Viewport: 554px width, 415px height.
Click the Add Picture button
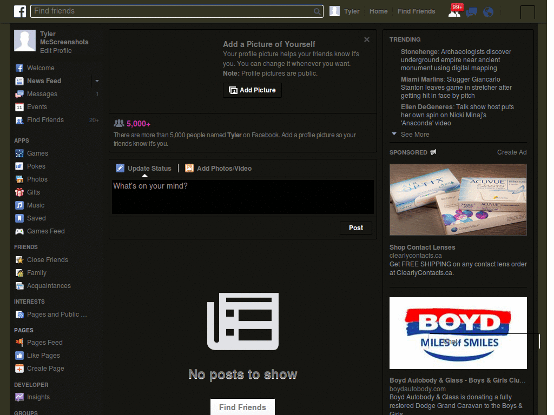252,90
